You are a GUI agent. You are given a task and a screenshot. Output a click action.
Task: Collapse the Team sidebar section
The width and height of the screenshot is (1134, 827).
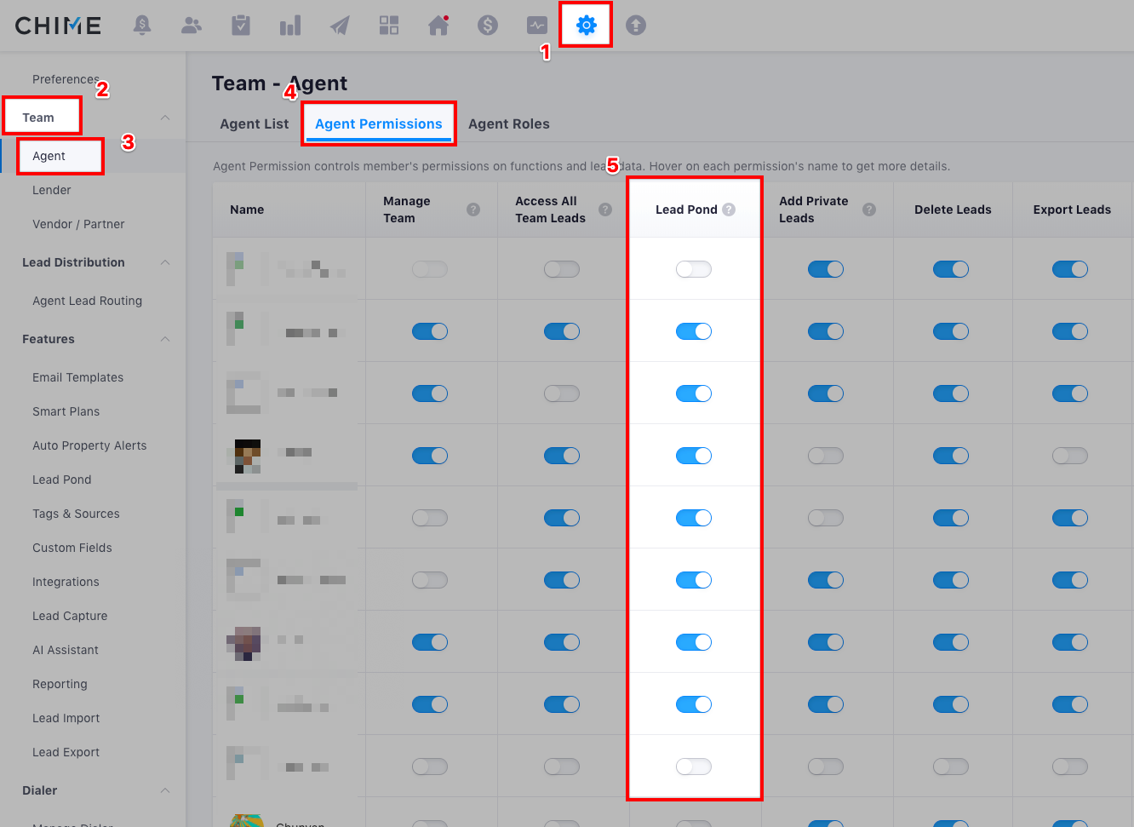[165, 118]
